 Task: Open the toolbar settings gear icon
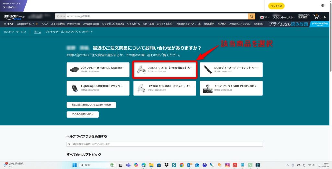tap(323, 6)
